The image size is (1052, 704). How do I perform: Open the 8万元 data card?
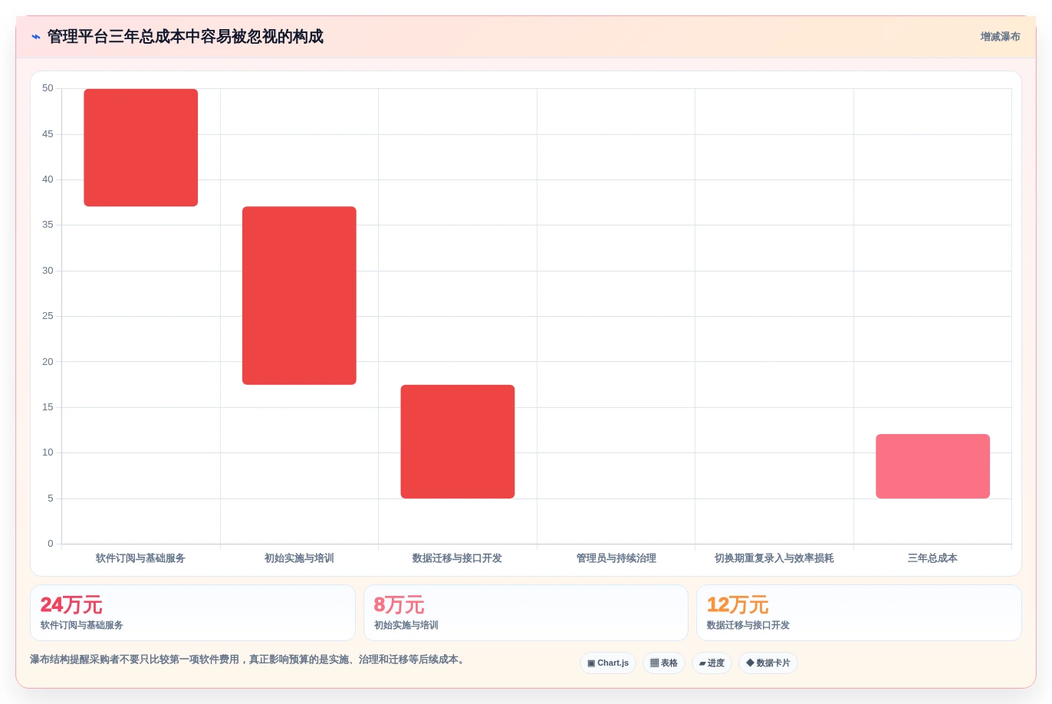(526, 613)
